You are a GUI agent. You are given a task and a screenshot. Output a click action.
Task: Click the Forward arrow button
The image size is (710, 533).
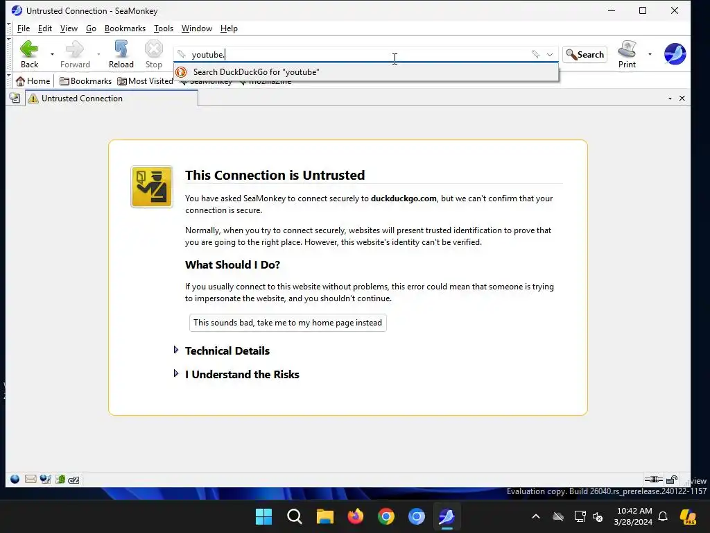click(75, 54)
